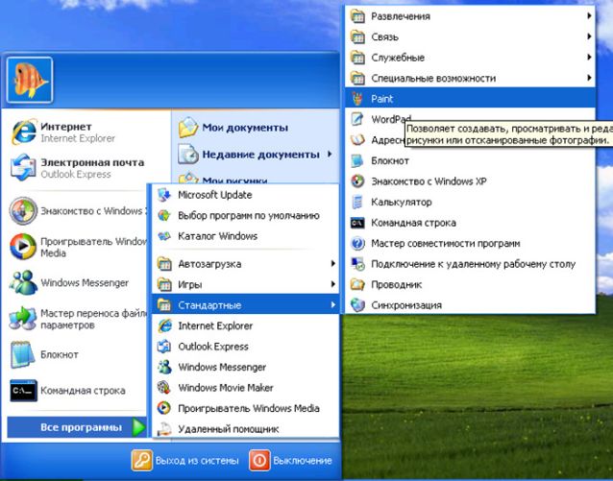Expand the Связь submenu arrow

(x=589, y=36)
